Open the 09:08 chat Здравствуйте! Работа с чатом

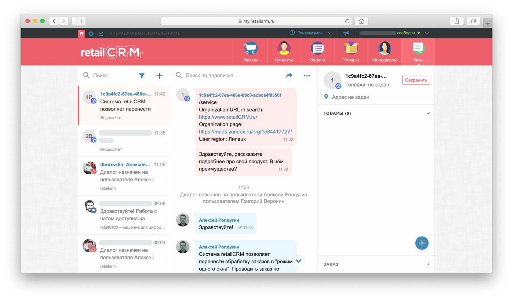(124, 215)
